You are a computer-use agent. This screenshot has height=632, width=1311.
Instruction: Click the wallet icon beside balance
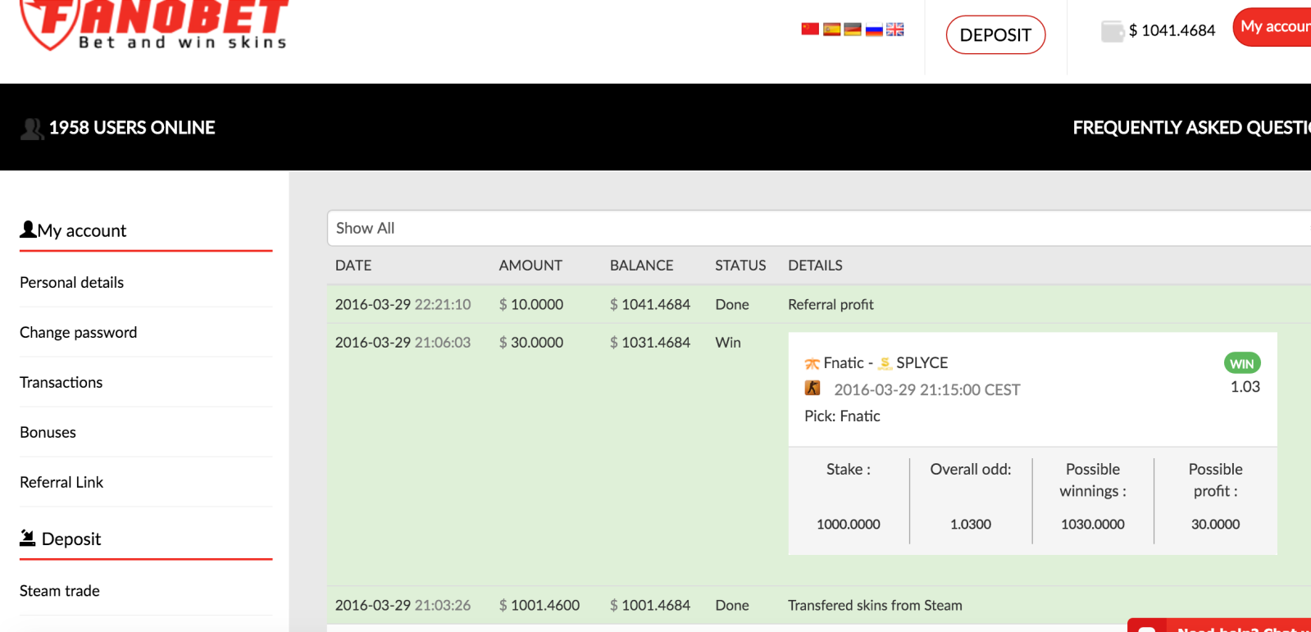pyautogui.click(x=1112, y=31)
